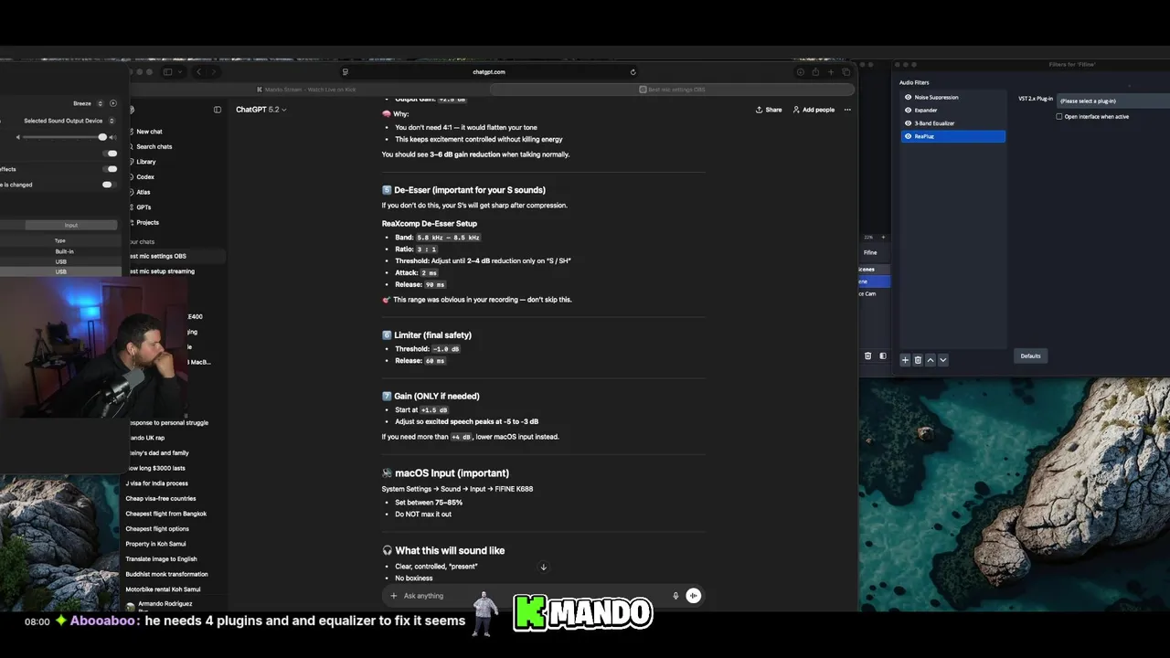Move selected filter up with arrow icon
The width and height of the screenshot is (1170, 658).
[x=931, y=360]
